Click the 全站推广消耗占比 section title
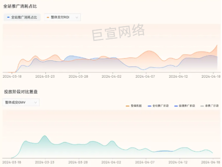The height and width of the screenshot is (167, 222). (20, 6)
